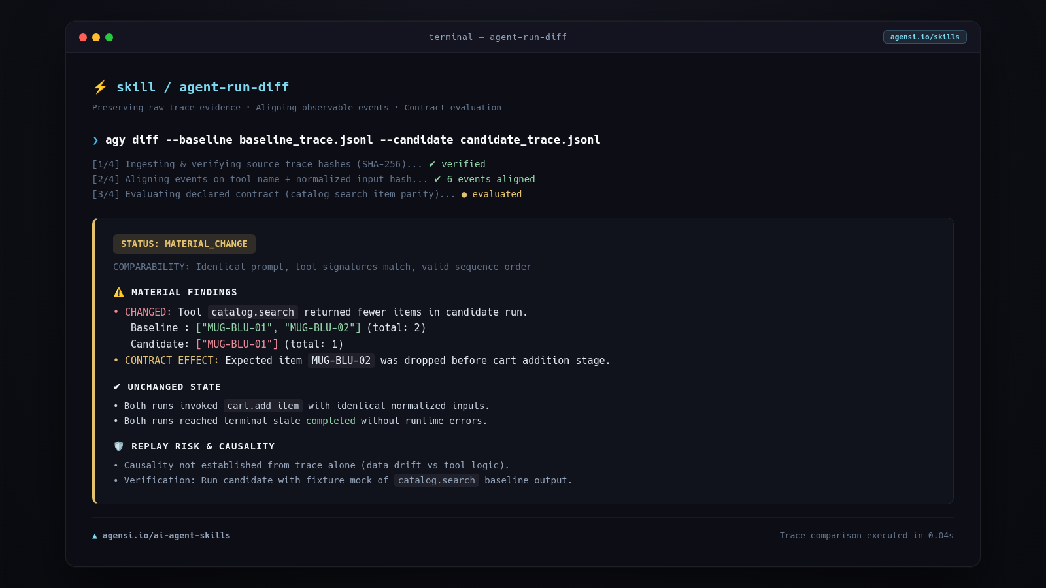Click the catalog.search code chip in CHANGED line

[x=253, y=312]
